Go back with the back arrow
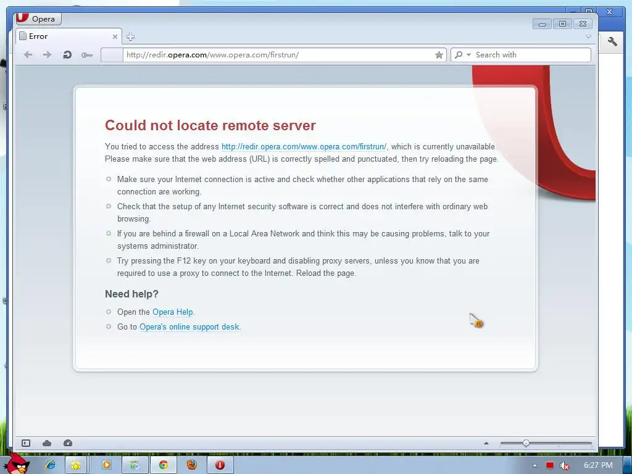Viewport: 632px width, 474px height. pyautogui.click(x=28, y=55)
